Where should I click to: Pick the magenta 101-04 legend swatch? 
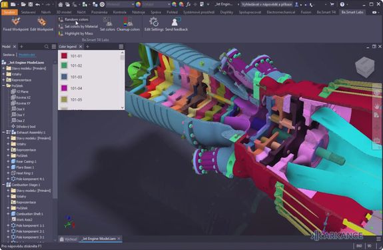point(64,88)
